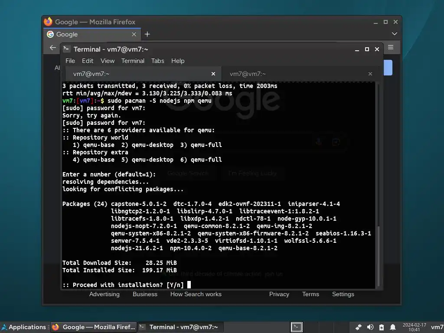Click 'looking for conflicting packages...' line

pyautogui.click(x=123, y=189)
